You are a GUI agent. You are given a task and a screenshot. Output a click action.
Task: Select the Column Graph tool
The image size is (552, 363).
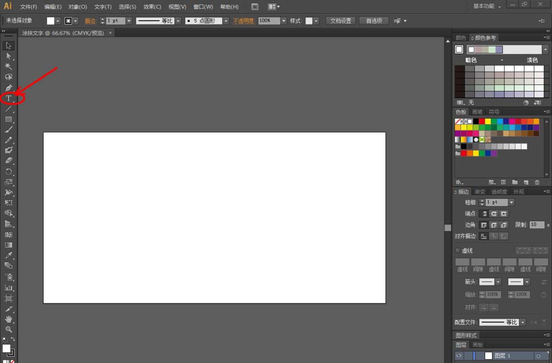tap(8, 287)
